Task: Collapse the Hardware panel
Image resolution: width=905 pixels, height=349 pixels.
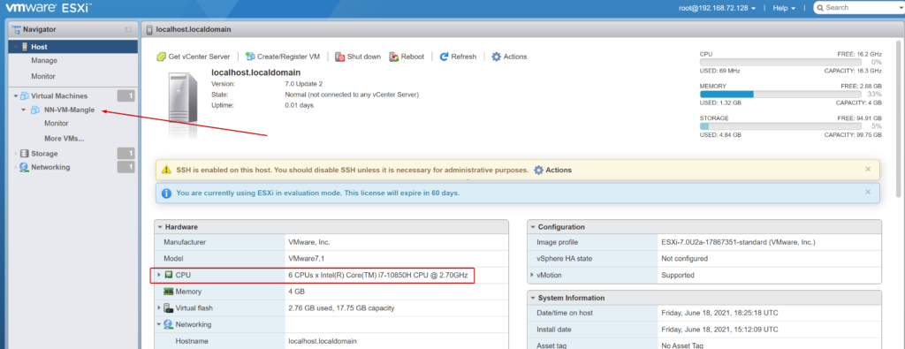Action: coord(159,227)
